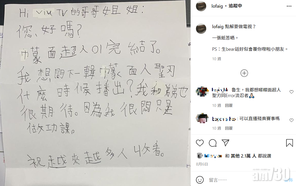Viewport: 296px width, 186px height.
Task: Save the post with the bookmark icon
Action: (289, 143)
